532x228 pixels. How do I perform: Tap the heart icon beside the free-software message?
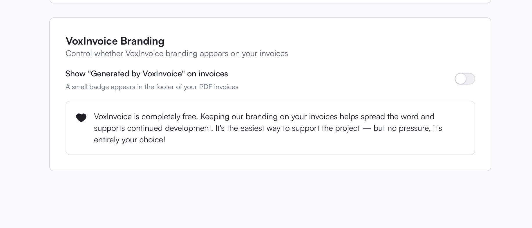[81, 117]
